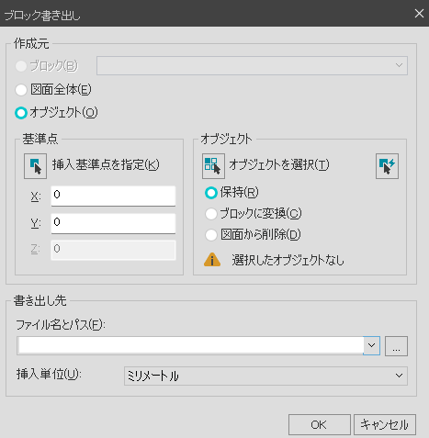Open the 挿入単位 ミリメートル dropdown
The image size is (429, 438).
coord(265,376)
